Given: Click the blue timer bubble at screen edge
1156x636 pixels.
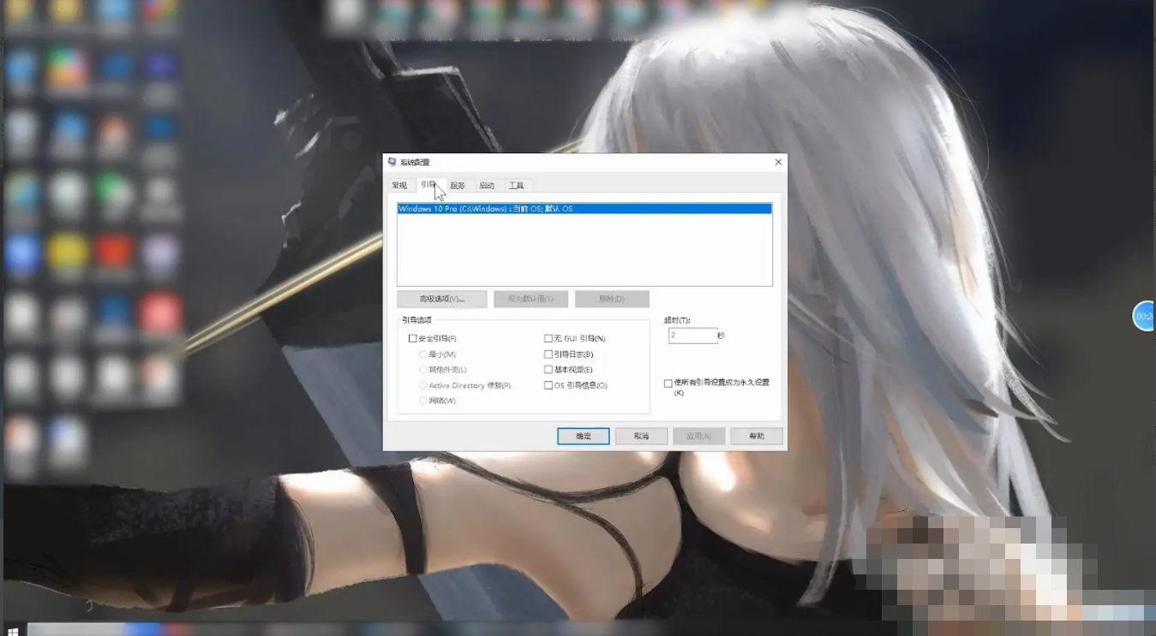Looking at the screenshot, I should (x=1145, y=316).
